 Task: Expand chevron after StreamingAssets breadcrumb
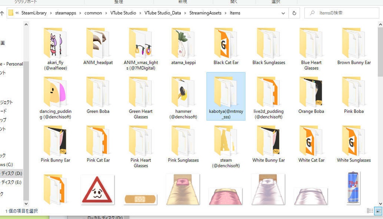click(x=226, y=13)
